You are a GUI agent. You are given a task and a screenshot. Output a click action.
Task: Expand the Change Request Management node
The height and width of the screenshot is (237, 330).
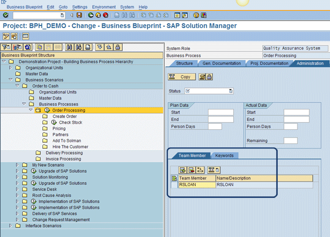(17, 219)
